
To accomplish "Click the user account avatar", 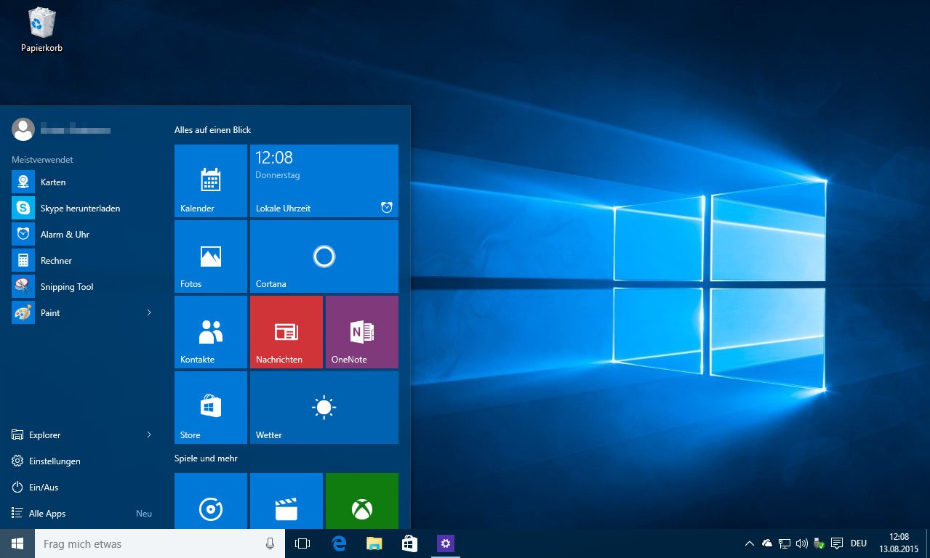I will (23, 129).
